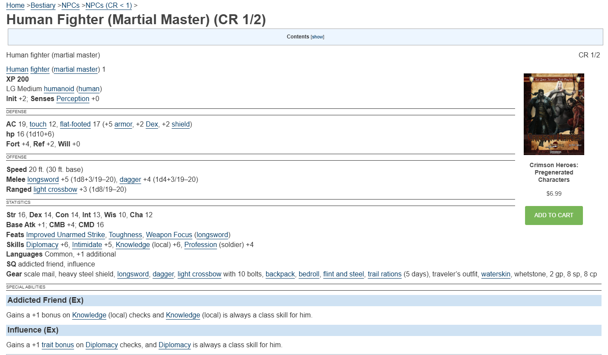Add Crimson Heroes to the cart
Image resolution: width=608 pixels, height=355 pixels.
(554, 216)
